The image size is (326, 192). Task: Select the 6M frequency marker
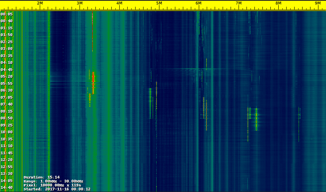(x=198, y=3)
